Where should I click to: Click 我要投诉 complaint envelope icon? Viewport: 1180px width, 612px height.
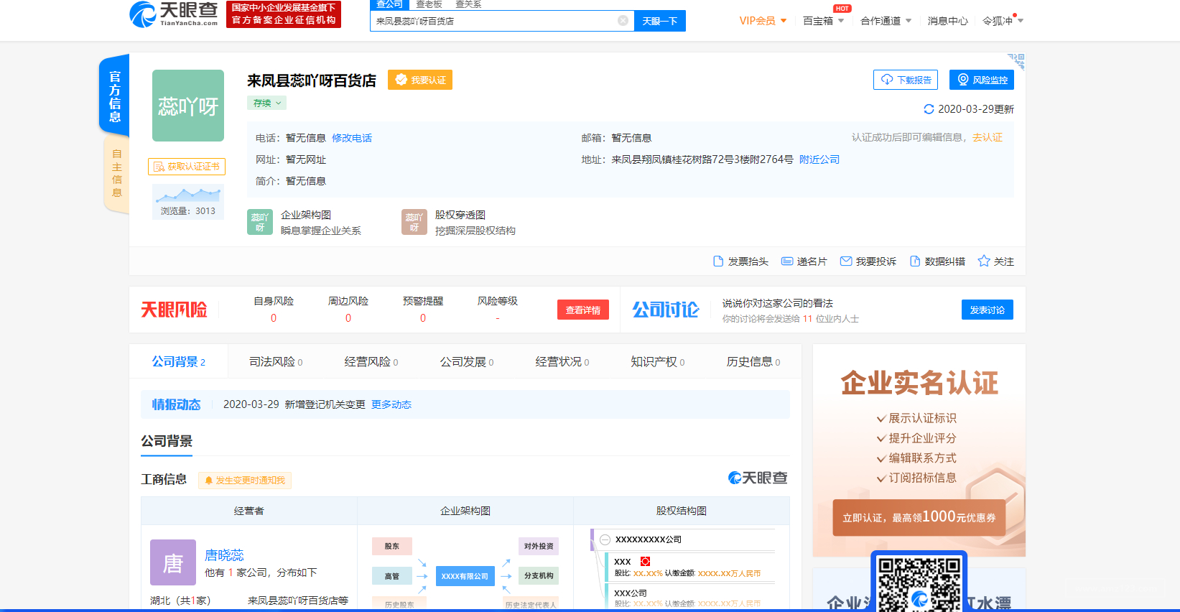coord(846,261)
